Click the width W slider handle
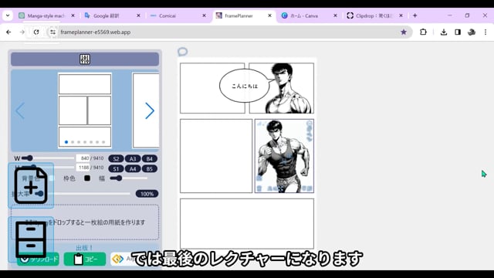 (x=29, y=158)
